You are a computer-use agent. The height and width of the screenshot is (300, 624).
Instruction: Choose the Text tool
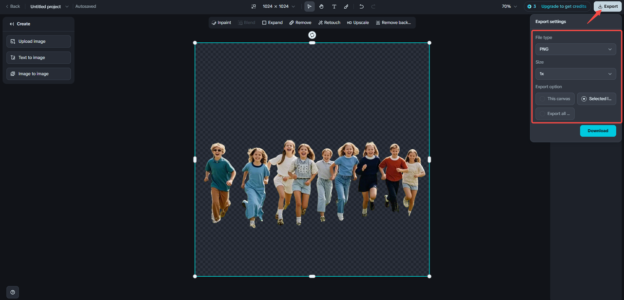tap(334, 6)
